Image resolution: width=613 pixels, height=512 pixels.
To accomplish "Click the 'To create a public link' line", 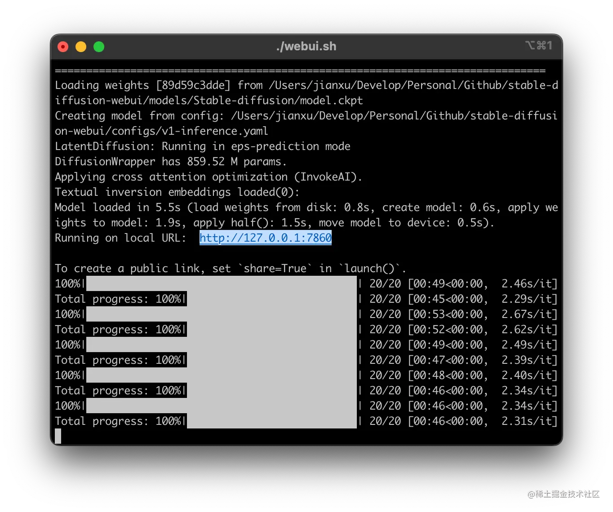I will click(x=230, y=269).
